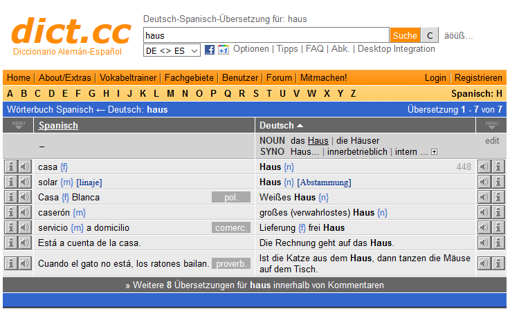Click the proverb. subject tag
The image size is (510, 311).
coord(231,263)
